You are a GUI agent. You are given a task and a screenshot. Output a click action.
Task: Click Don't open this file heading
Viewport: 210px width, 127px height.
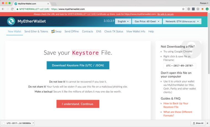[176, 75]
